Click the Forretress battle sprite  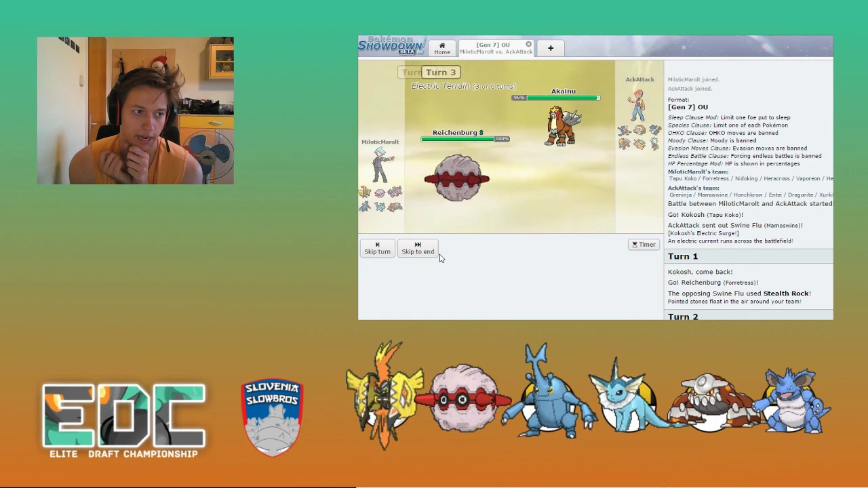[x=457, y=178]
